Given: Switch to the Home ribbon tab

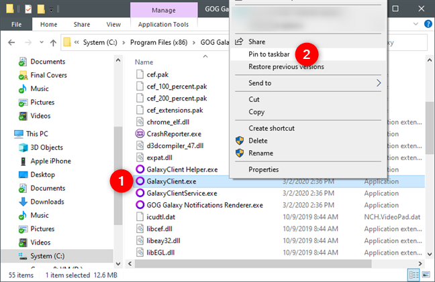Looking at the screenshot, I should click(48, 24).
